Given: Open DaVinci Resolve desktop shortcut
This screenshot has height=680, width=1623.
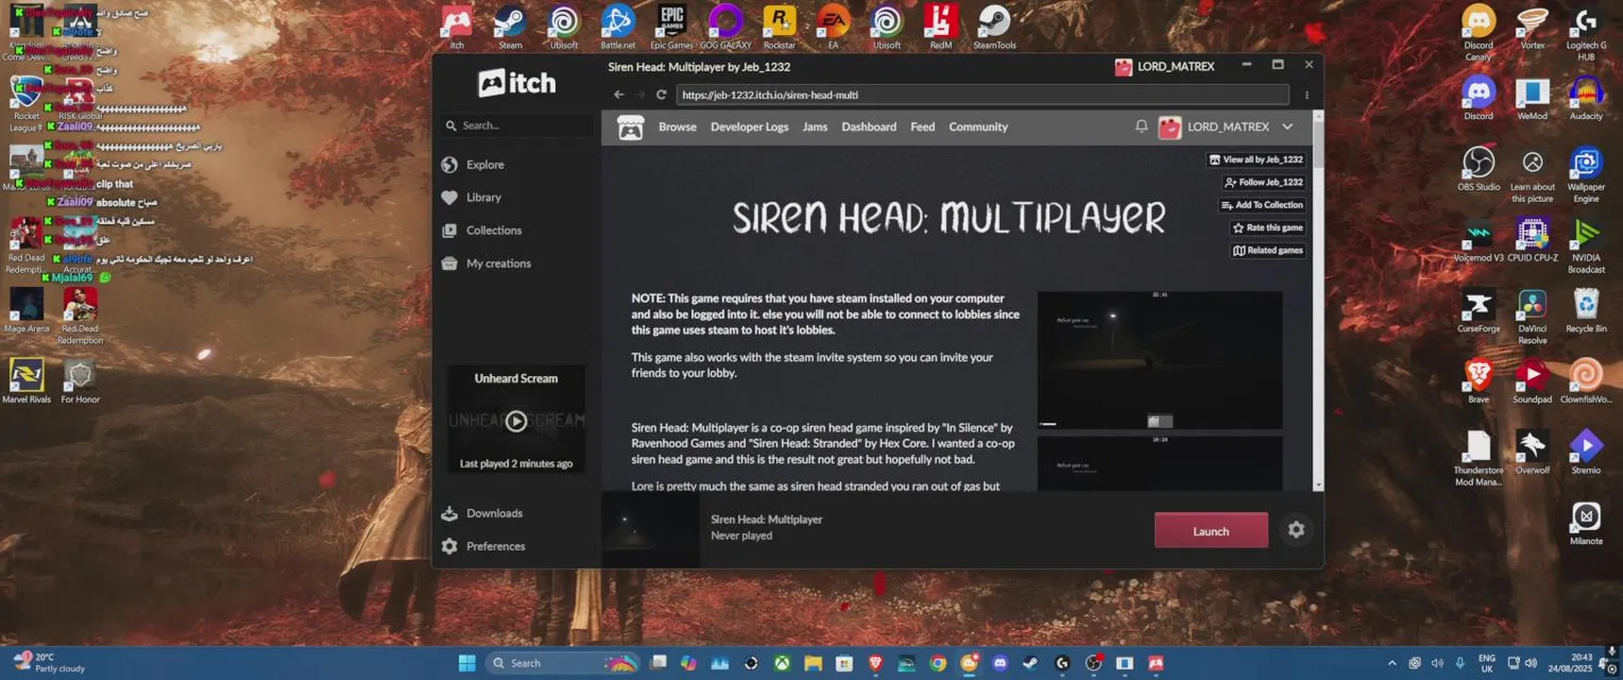Looking at the screenshot, I should [1532, 316].
